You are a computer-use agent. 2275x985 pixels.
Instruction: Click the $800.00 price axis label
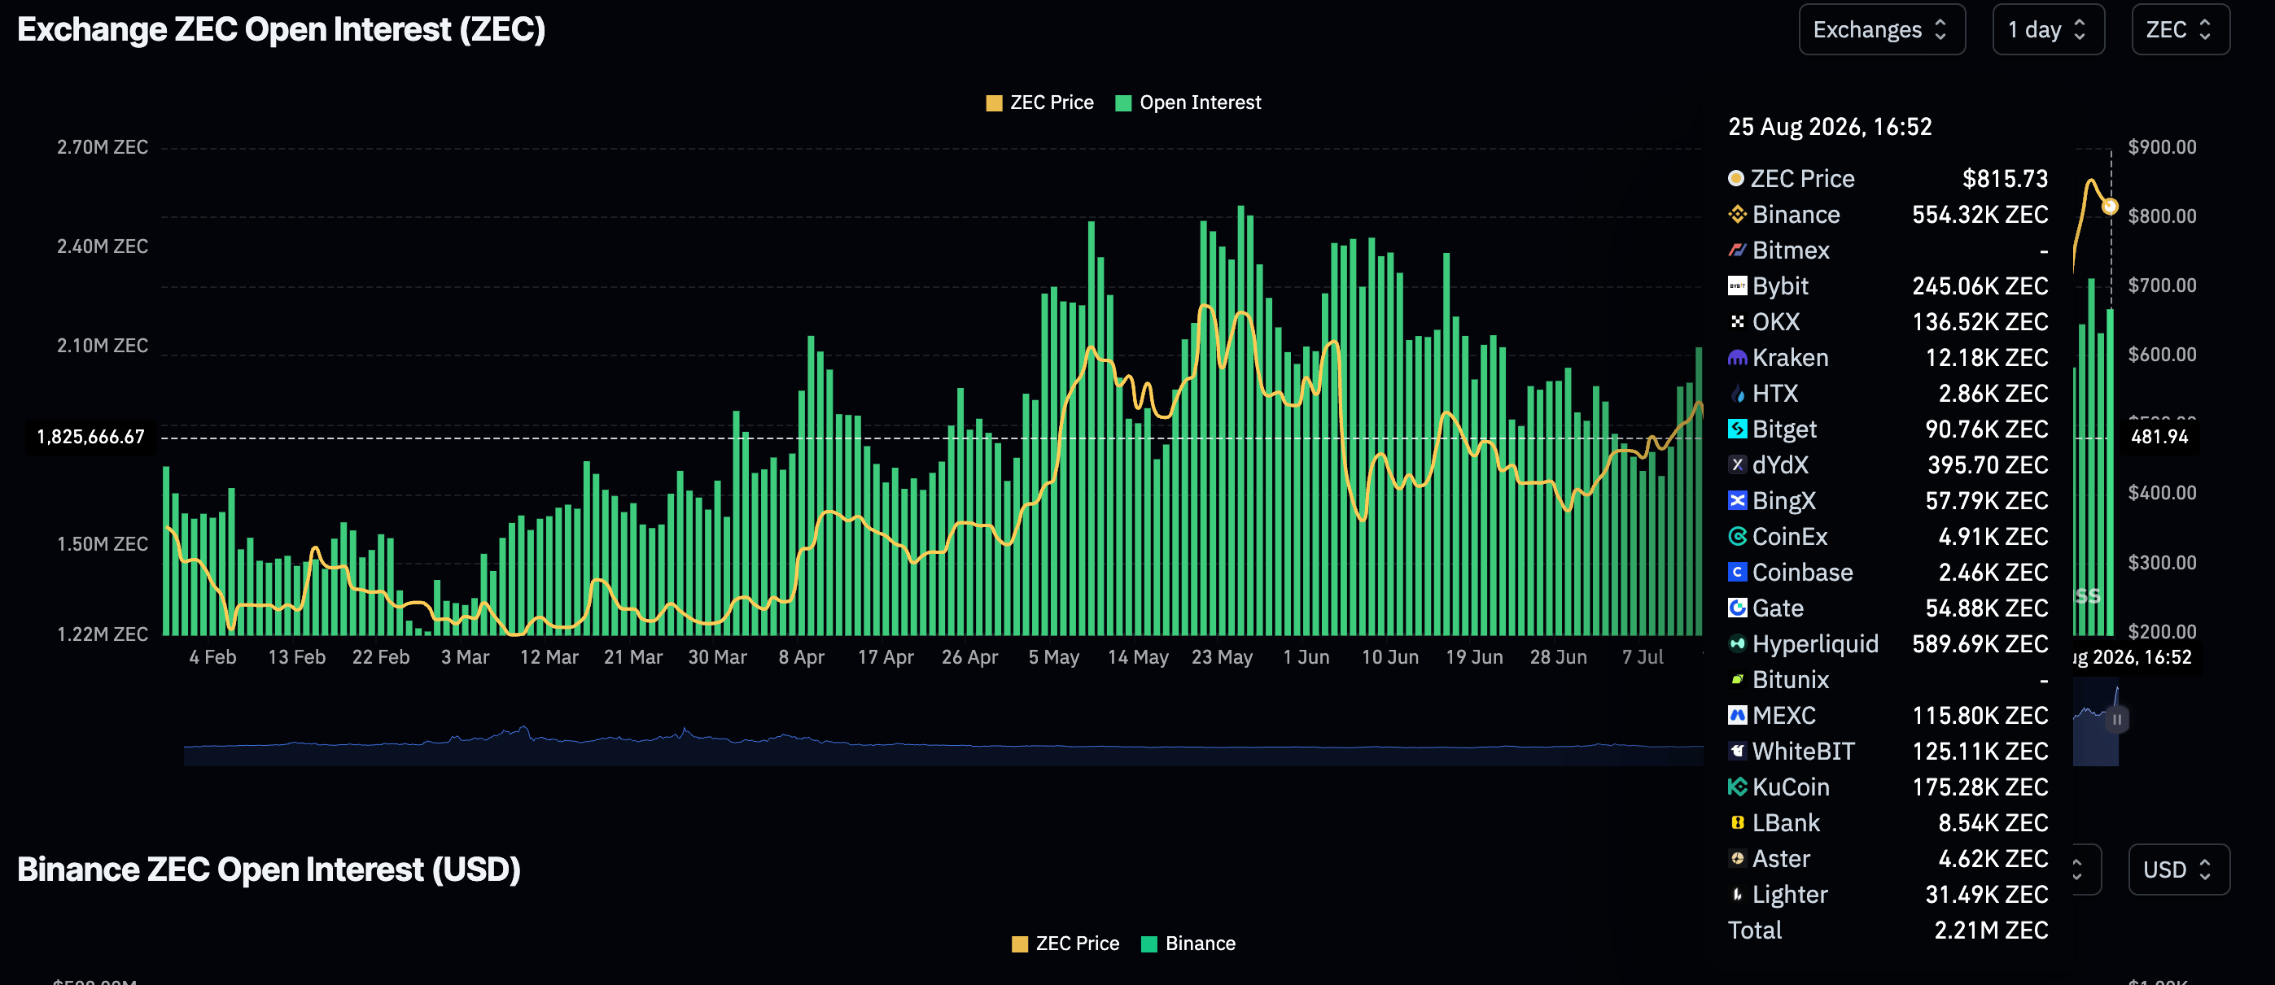click(2162, 216)
